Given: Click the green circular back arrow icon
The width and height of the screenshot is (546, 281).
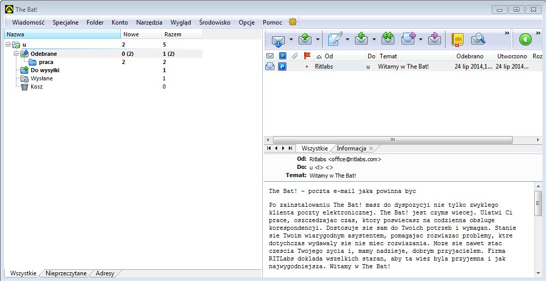Looking at the screenshot, I should pyautogui.click(x=525, y=39).
